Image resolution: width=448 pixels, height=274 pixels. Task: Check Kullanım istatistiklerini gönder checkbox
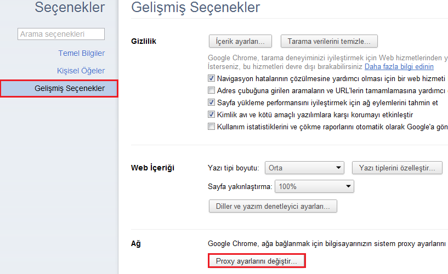coord(212,127)
